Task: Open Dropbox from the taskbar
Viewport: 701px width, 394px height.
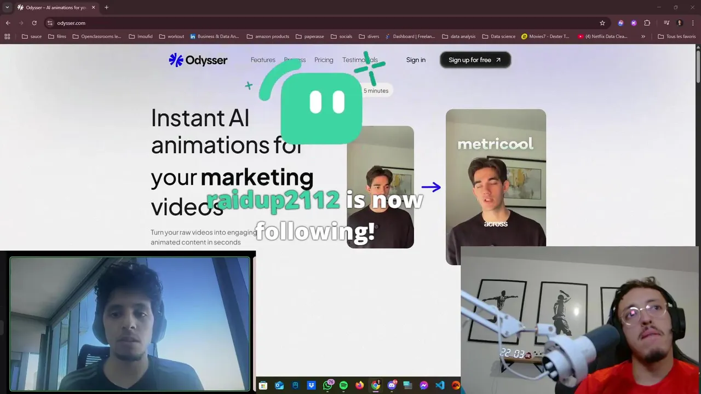Action: tap(311, 385)
